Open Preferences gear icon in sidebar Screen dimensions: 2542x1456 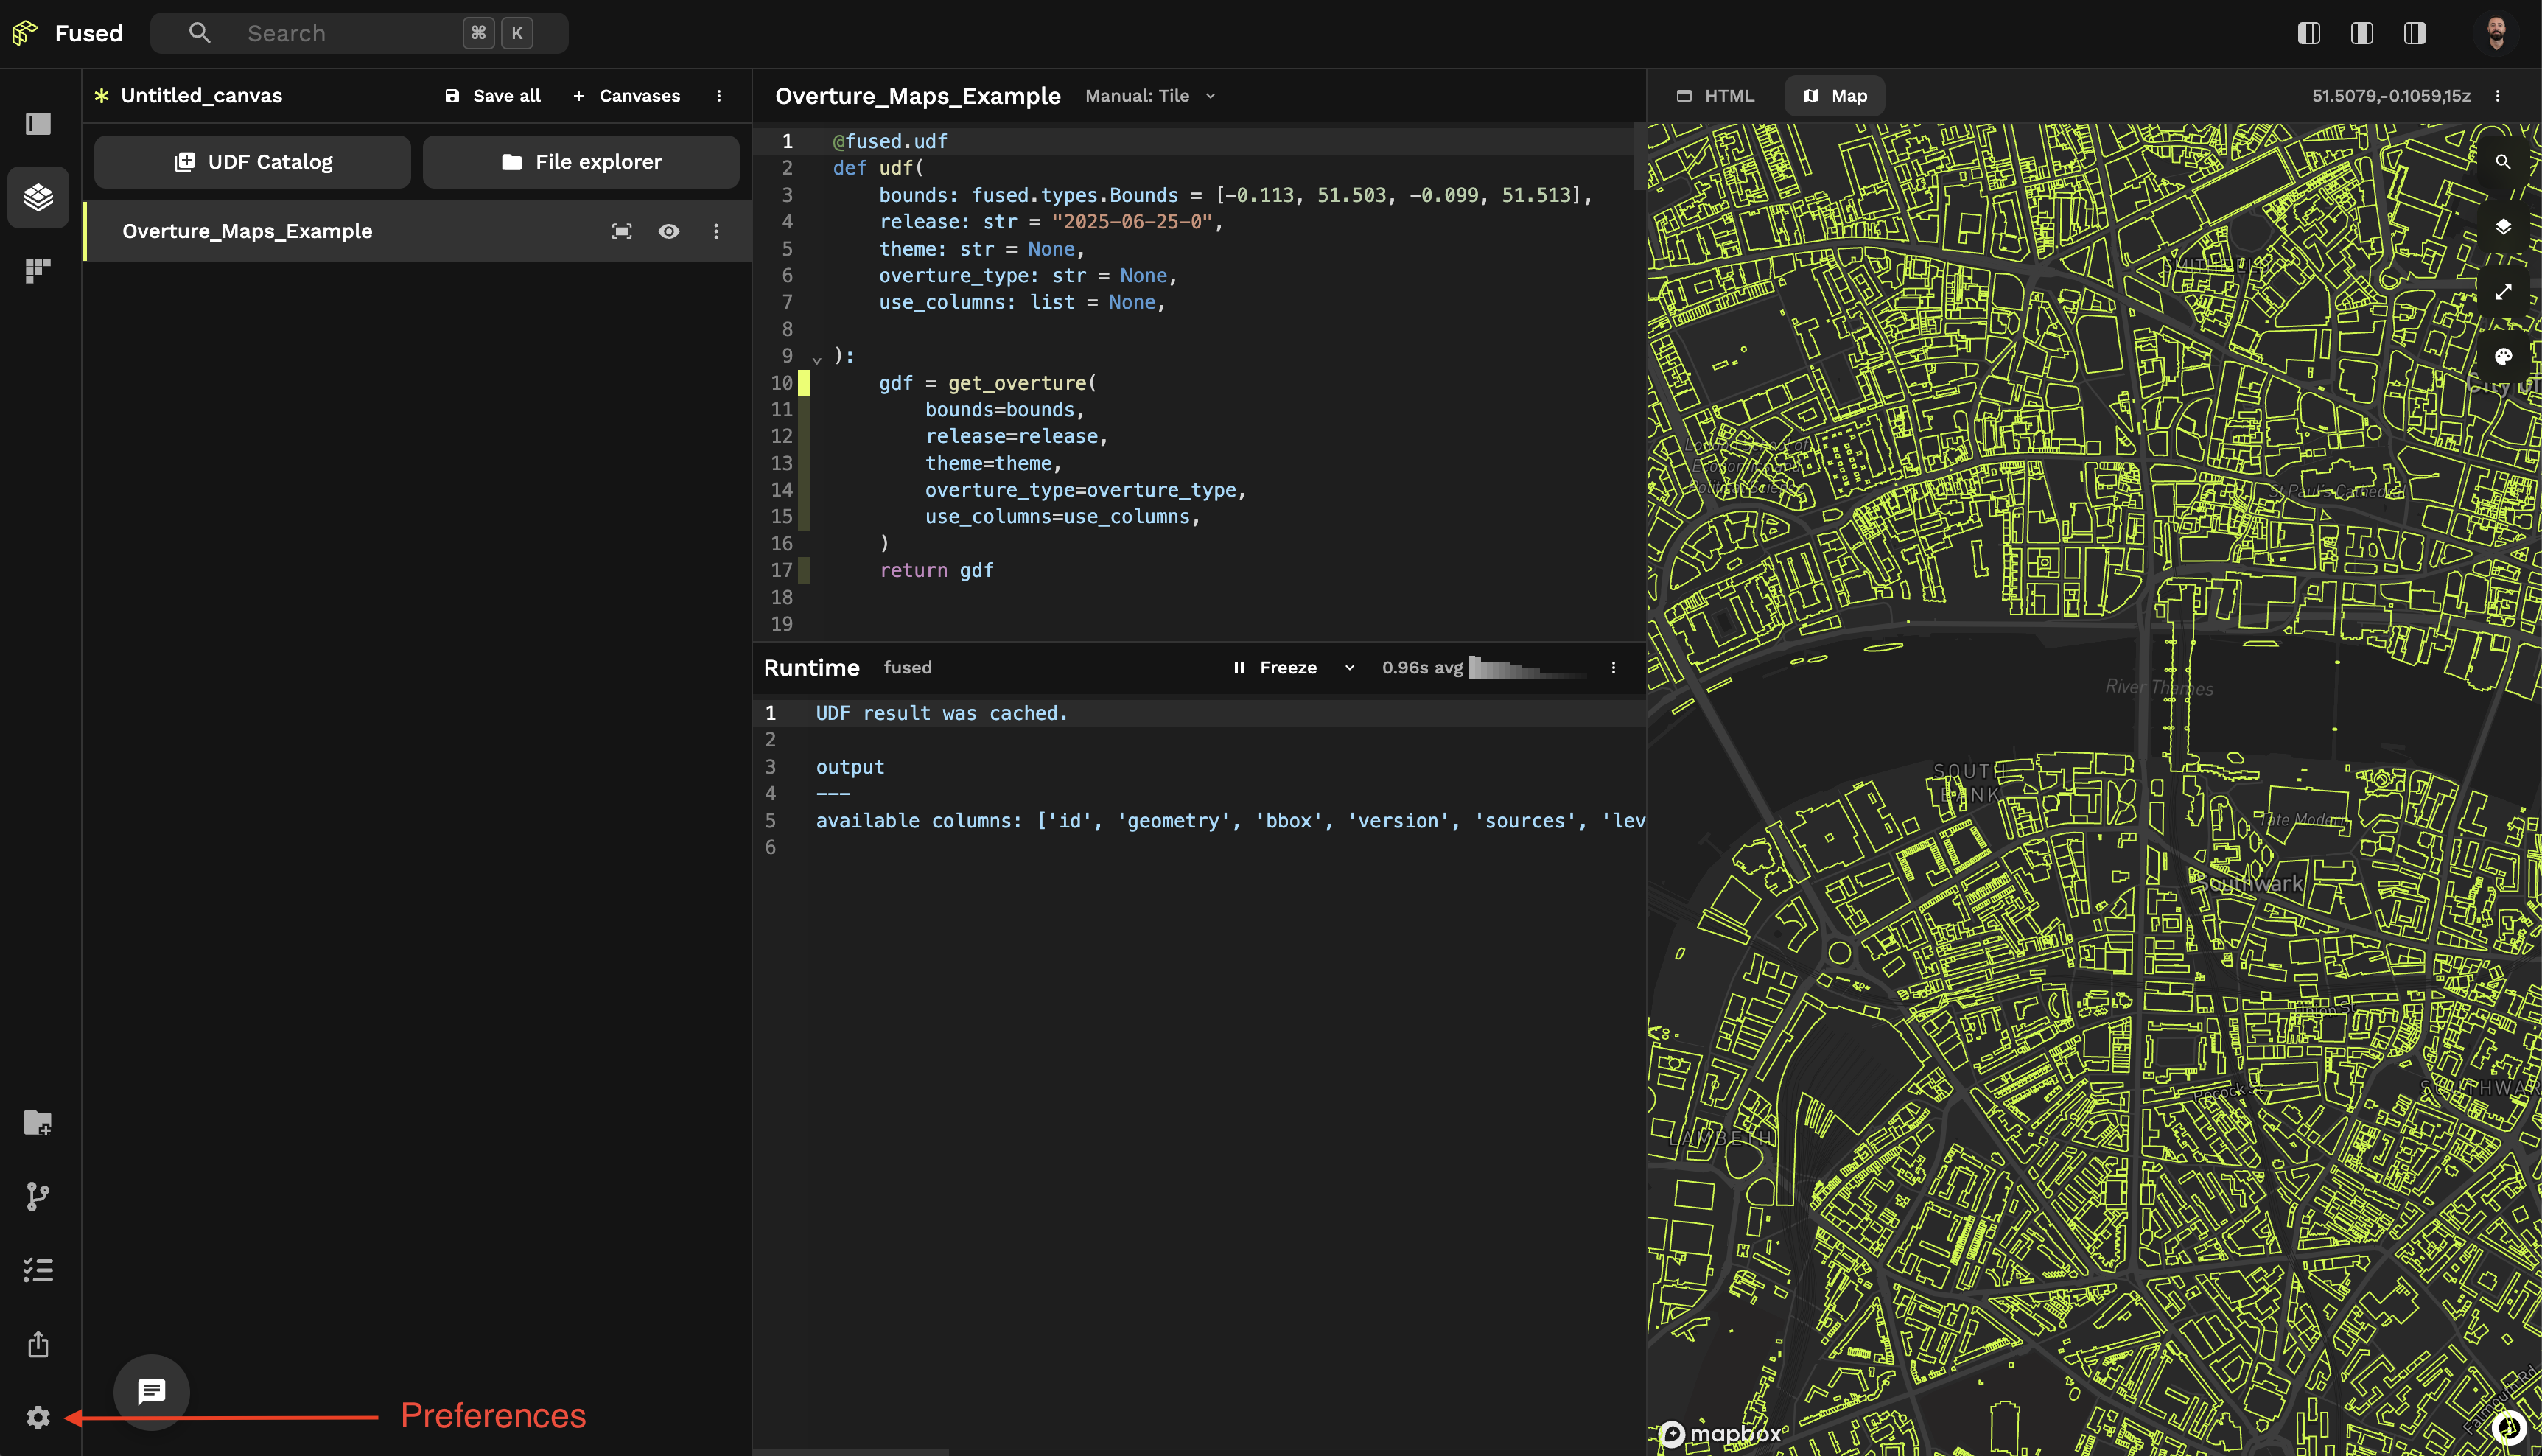point(38,1417)
